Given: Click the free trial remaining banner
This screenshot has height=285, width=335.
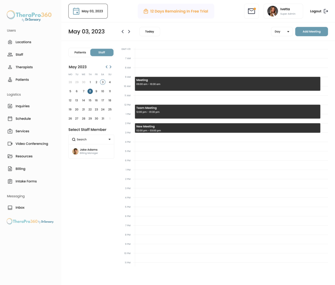Looking at the screenshot, I should 176,11.
